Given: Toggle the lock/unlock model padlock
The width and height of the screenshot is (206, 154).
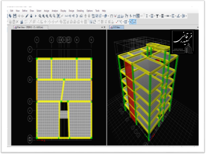Looking at the screenshot, I should 31,16.
